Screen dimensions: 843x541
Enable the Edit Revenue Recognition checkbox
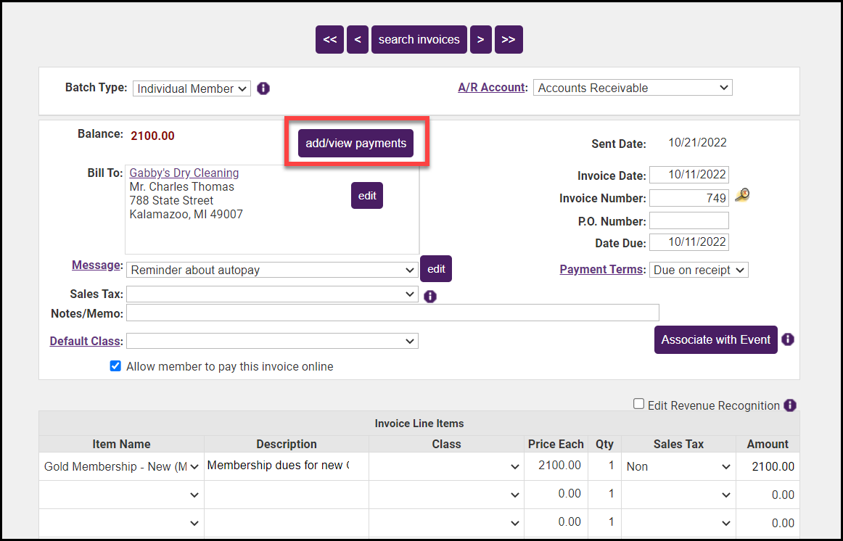(x=638, y=404)
